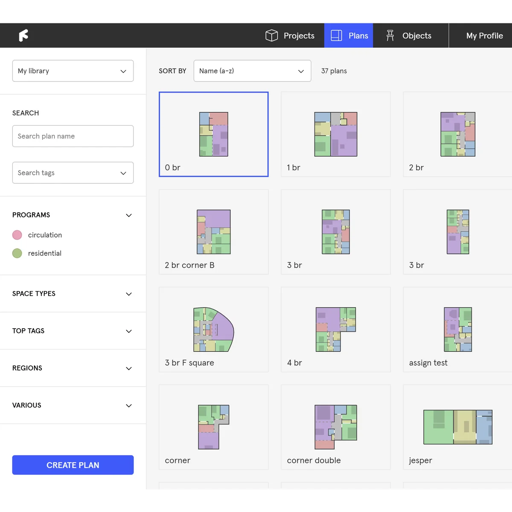The height and width of the screenshot is (512, 512).
Task: Open the My library dropdown
Action: click(73, 71)
